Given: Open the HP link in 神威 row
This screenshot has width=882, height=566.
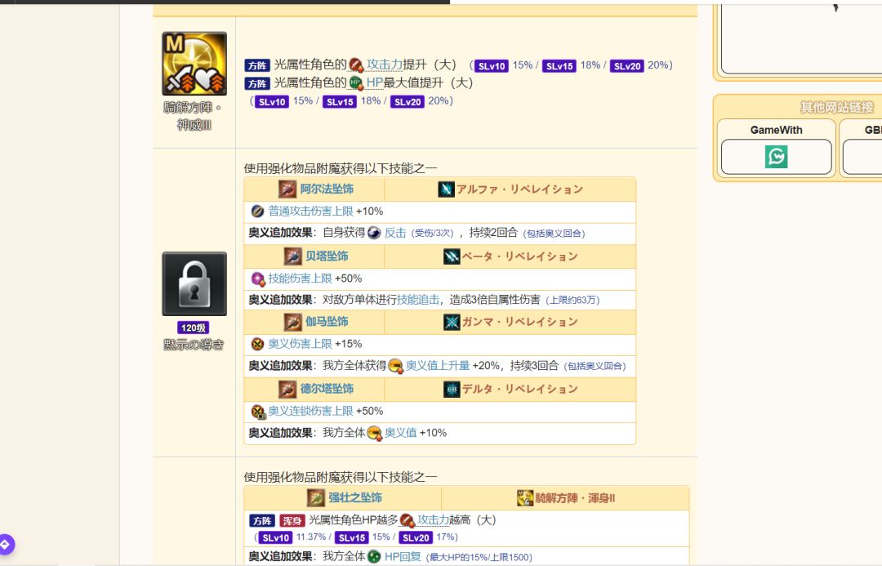Looking at the screenshot, I should pos(375,82).
